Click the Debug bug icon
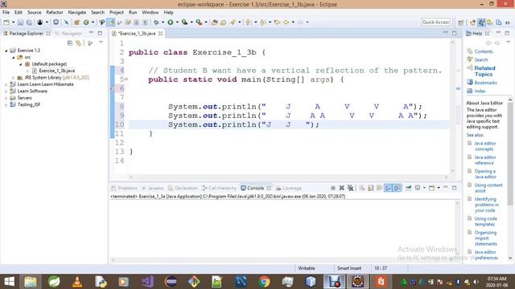The height and width of the screenshot is (289, 515). click(156, 22)
